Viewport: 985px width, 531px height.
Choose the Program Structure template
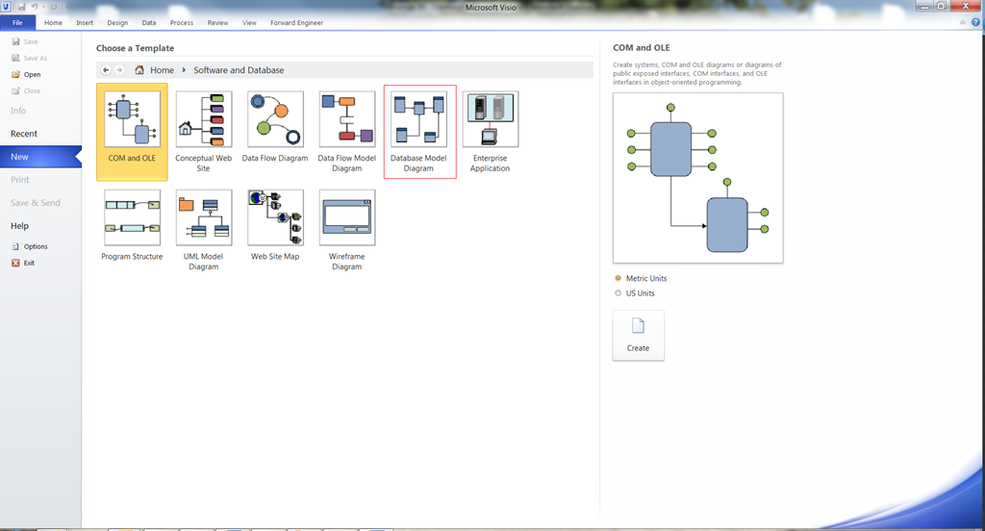(132, 218)
